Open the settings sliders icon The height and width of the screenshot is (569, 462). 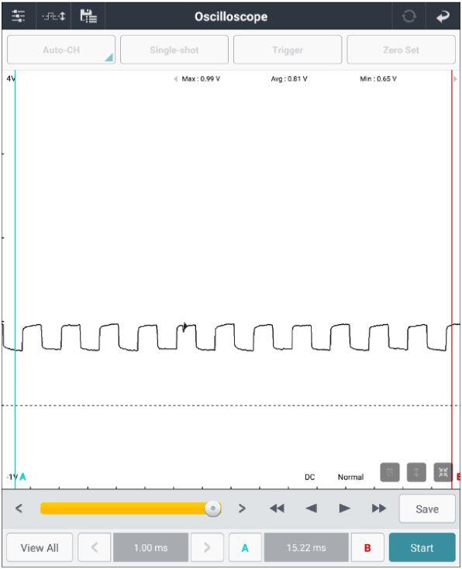pyautogui.click(x=18, y=16)
